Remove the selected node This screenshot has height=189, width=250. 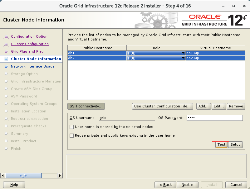[x=236, y=106]
